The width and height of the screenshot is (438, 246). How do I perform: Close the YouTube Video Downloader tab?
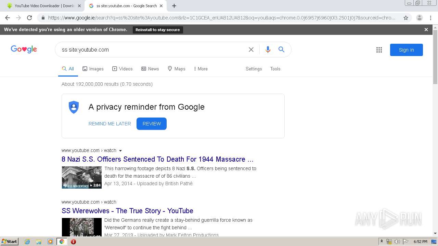coord(79,6)
